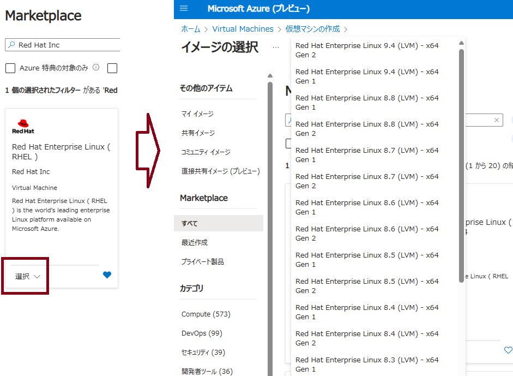Select すべて under Marketplace
This screenshot has height=376, width=513.
[x=219, y=223]
